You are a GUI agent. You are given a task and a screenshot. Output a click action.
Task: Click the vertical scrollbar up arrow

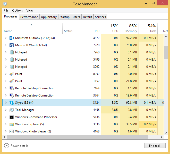(x=166, y=36)
